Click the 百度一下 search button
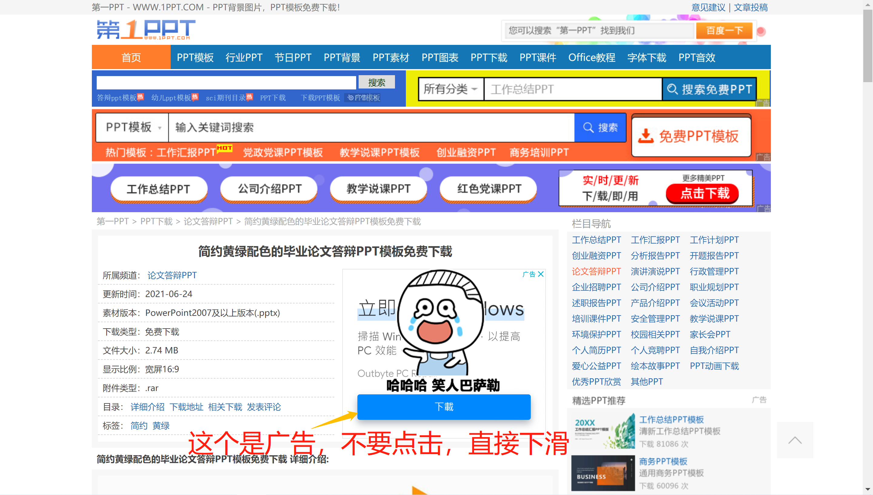The height and width of the screenshot is (495, 873). (724, 30)
